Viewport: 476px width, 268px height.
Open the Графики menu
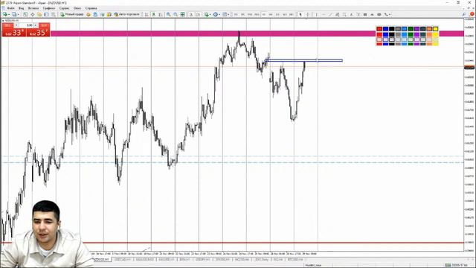(49, 8)
